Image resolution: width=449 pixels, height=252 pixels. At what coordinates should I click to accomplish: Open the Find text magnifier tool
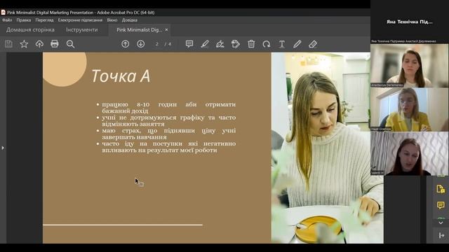(70, 44)
